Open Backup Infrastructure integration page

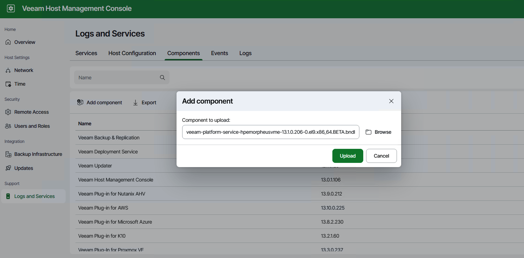(38, 154)
